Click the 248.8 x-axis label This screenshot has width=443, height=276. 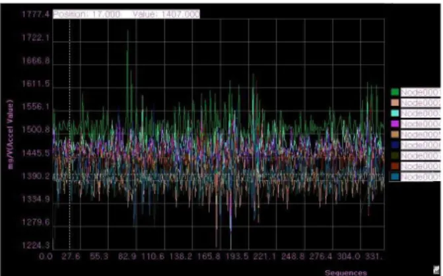point(292,256)
